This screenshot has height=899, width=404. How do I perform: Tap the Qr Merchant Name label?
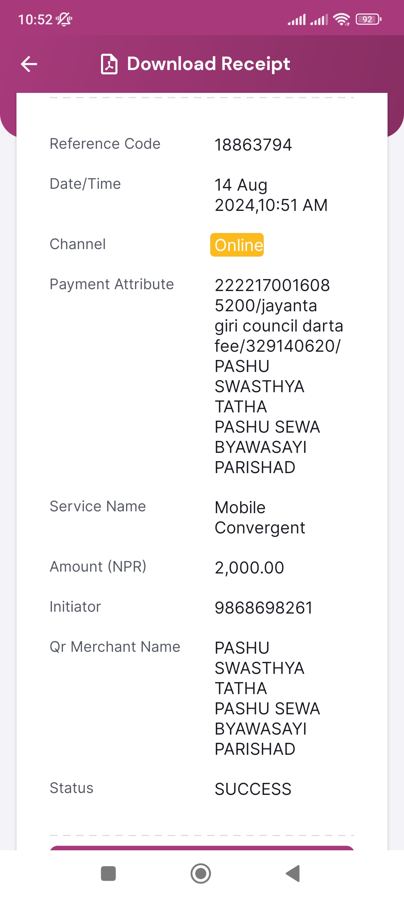coord(115,647)
